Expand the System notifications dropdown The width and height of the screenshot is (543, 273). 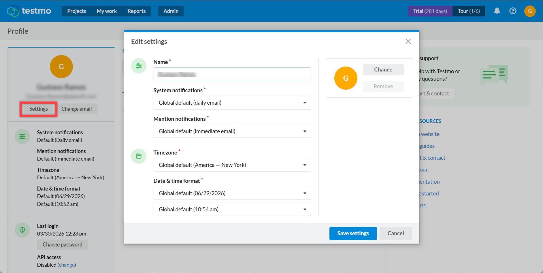click(232, 103)
